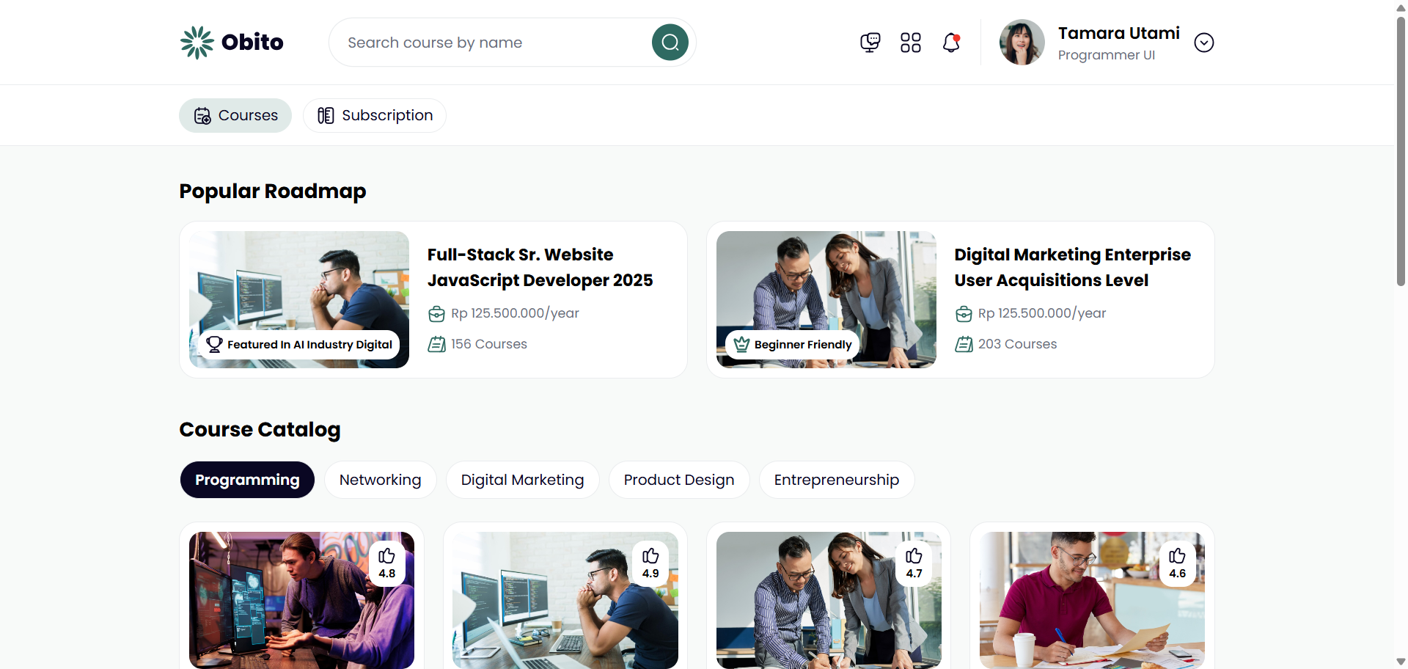This screenshot has height=669, width=1408.
Task: Switch to the Subscription tab
Action: (375, 116)
